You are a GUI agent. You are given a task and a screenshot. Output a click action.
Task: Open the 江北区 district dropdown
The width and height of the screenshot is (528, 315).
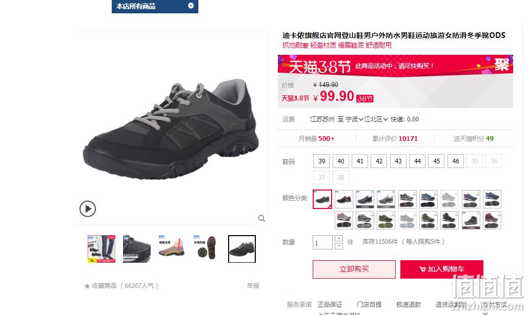coord(376,119)
